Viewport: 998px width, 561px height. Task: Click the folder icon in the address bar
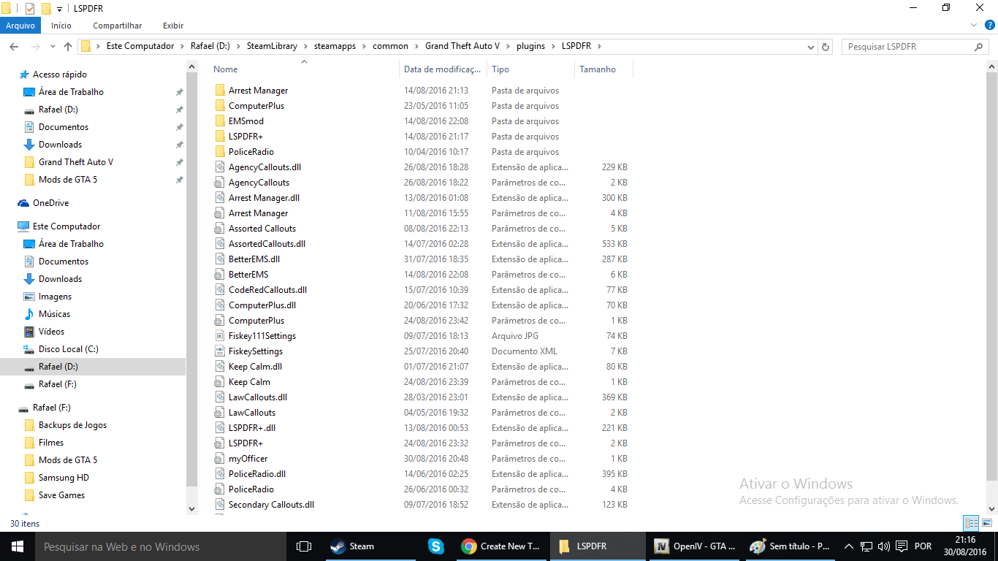click(x=85, y=46)
